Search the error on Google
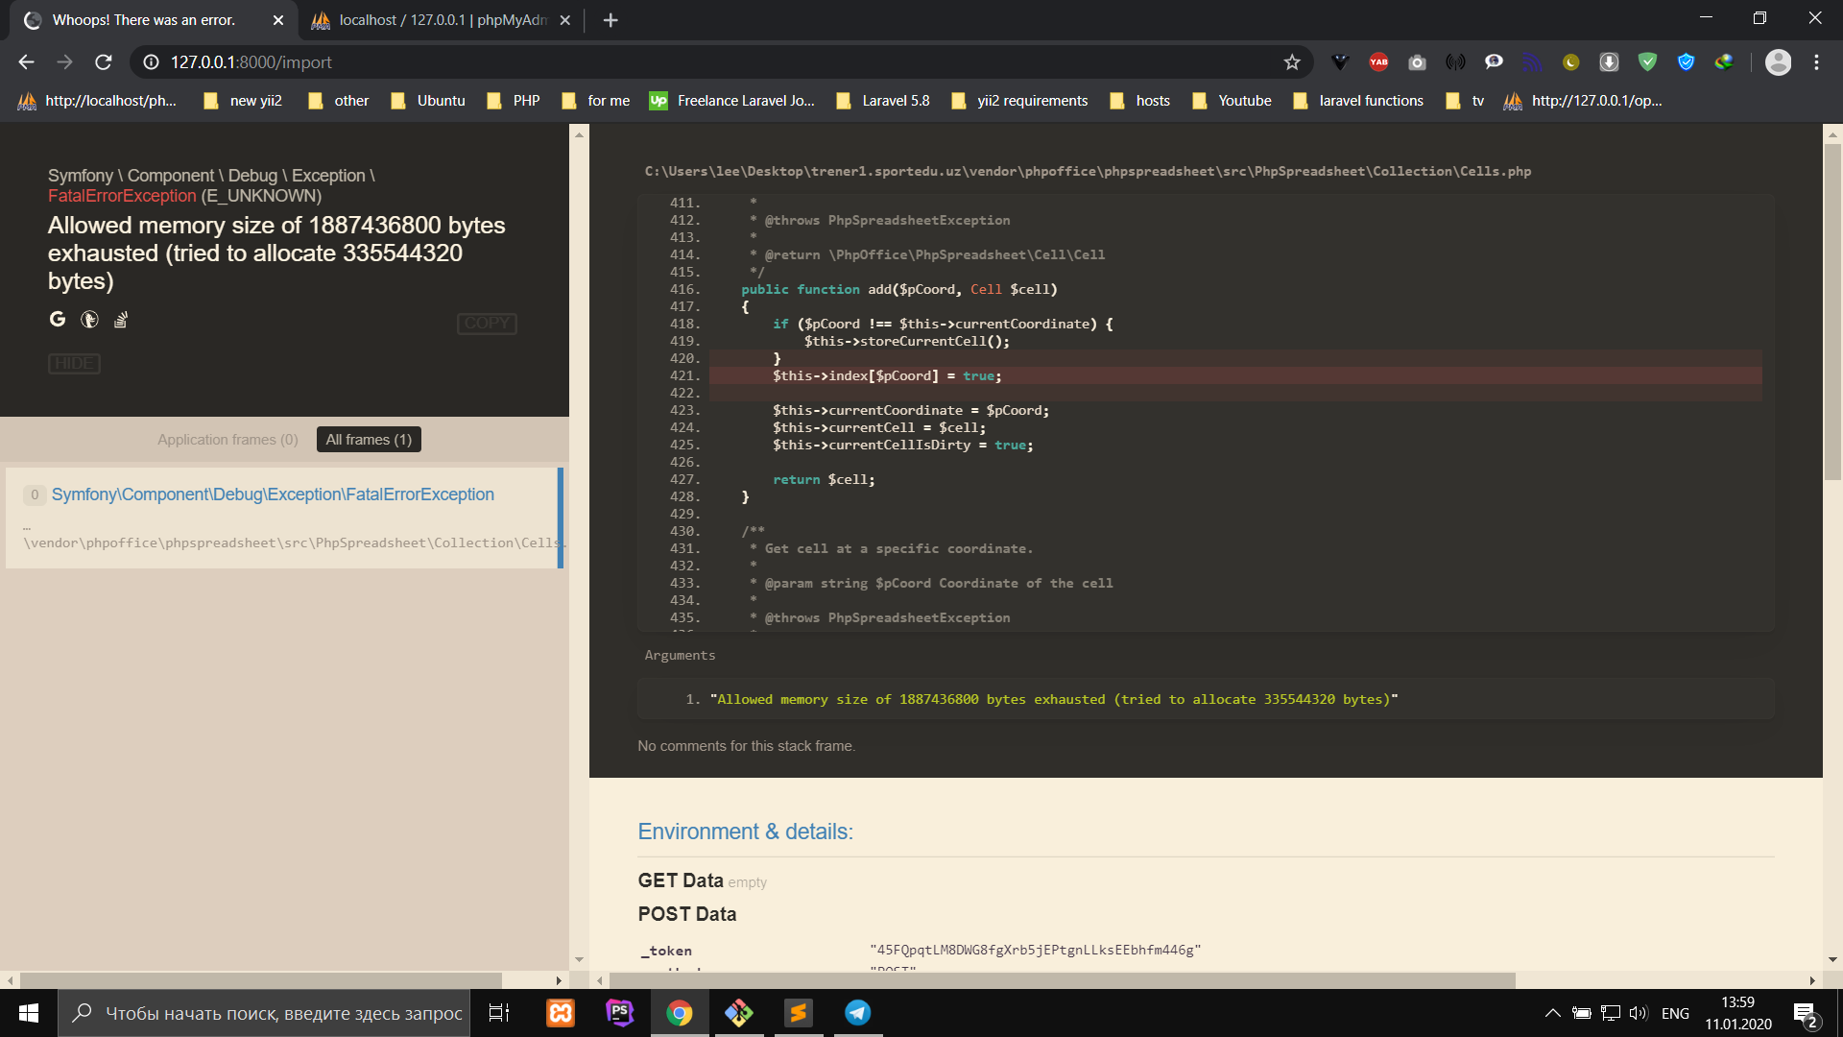Viewport: 1843px width, 1037px height. pyautogui.click(x=58, y=320)
